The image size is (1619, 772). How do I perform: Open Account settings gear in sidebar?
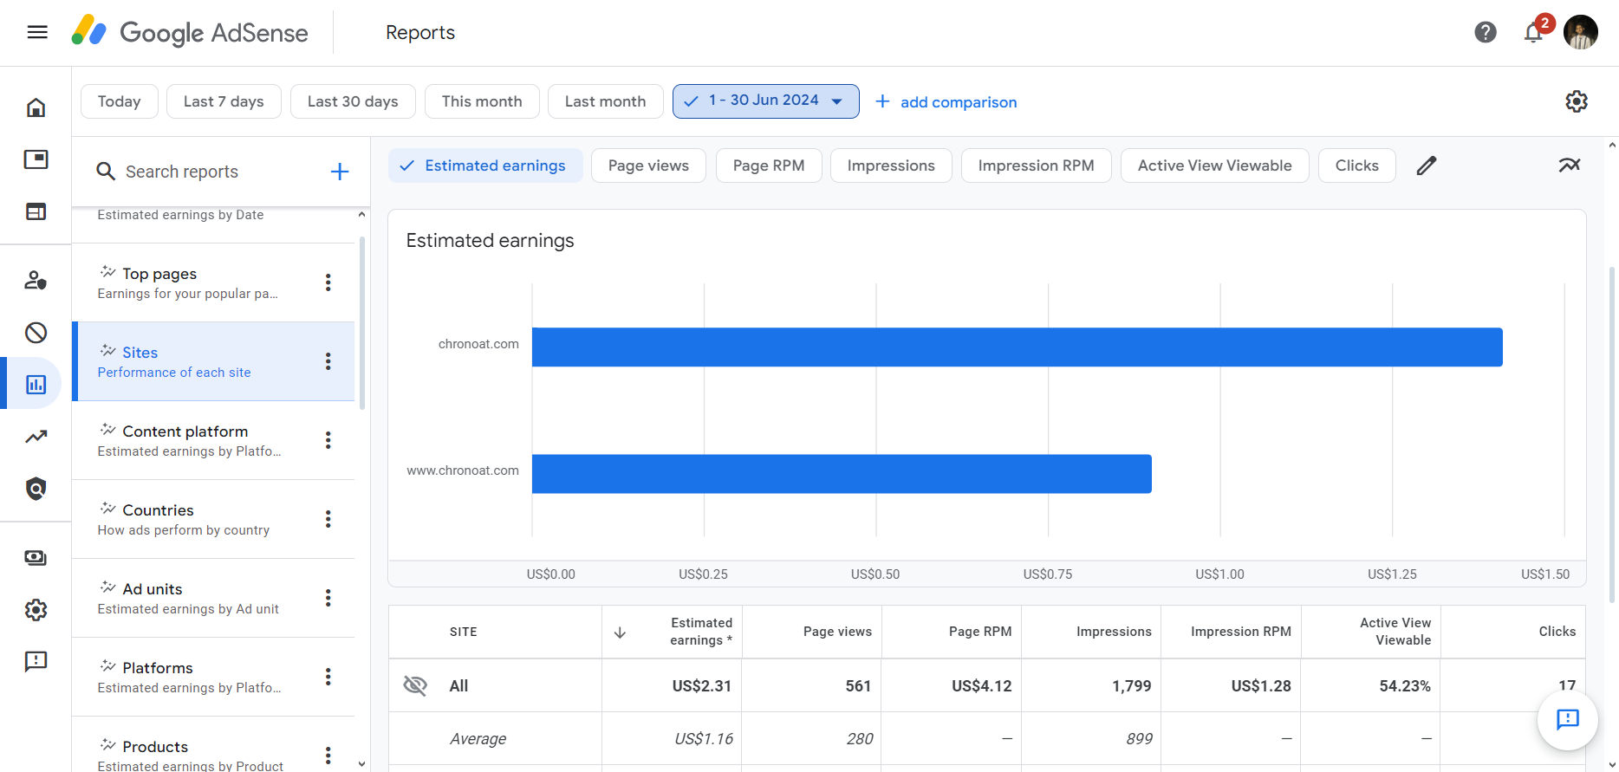(36, 610)
